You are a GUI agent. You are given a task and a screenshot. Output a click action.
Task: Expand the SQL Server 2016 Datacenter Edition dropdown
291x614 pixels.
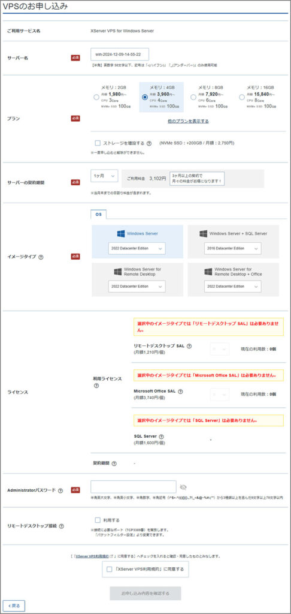233,248
